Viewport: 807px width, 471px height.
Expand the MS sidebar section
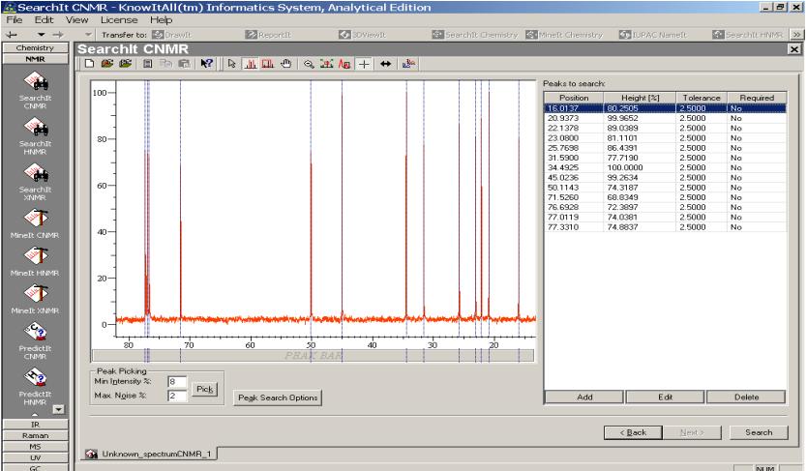(35, 447)
